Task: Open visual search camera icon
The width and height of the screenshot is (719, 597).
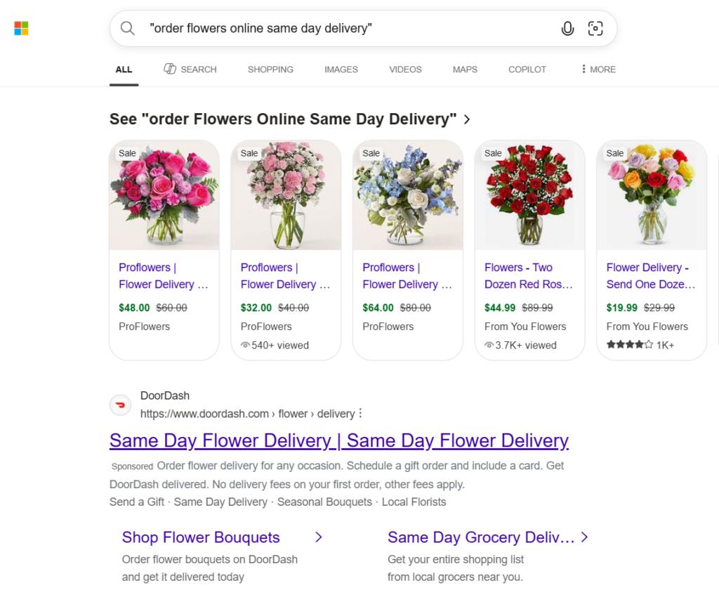Action: point(595,28)
